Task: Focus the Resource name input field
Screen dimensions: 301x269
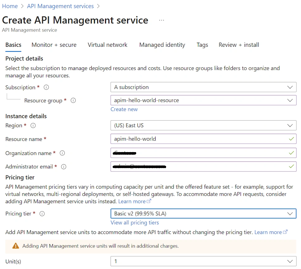Action: click(203, 139)
